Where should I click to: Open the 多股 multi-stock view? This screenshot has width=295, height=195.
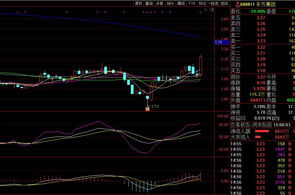point(160,3)
